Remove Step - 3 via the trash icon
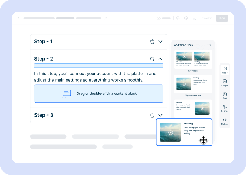The height and width of the screenshot is (175, 246). tap(152, 115)
